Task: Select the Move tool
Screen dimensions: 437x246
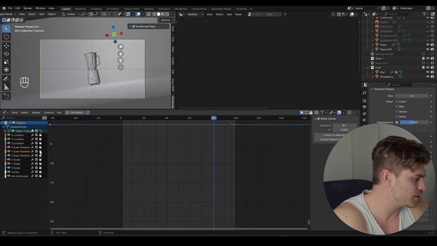Action: (x=6, y=46)
